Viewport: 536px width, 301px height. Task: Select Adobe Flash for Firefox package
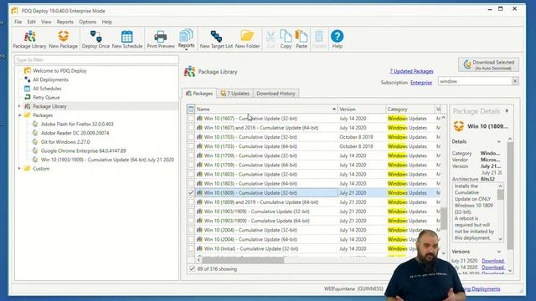coord(77,124)
